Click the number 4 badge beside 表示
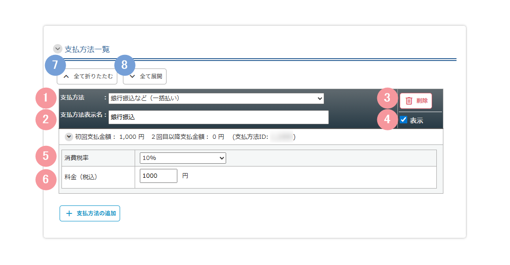The image size is (510, 265). coord(387,120)
